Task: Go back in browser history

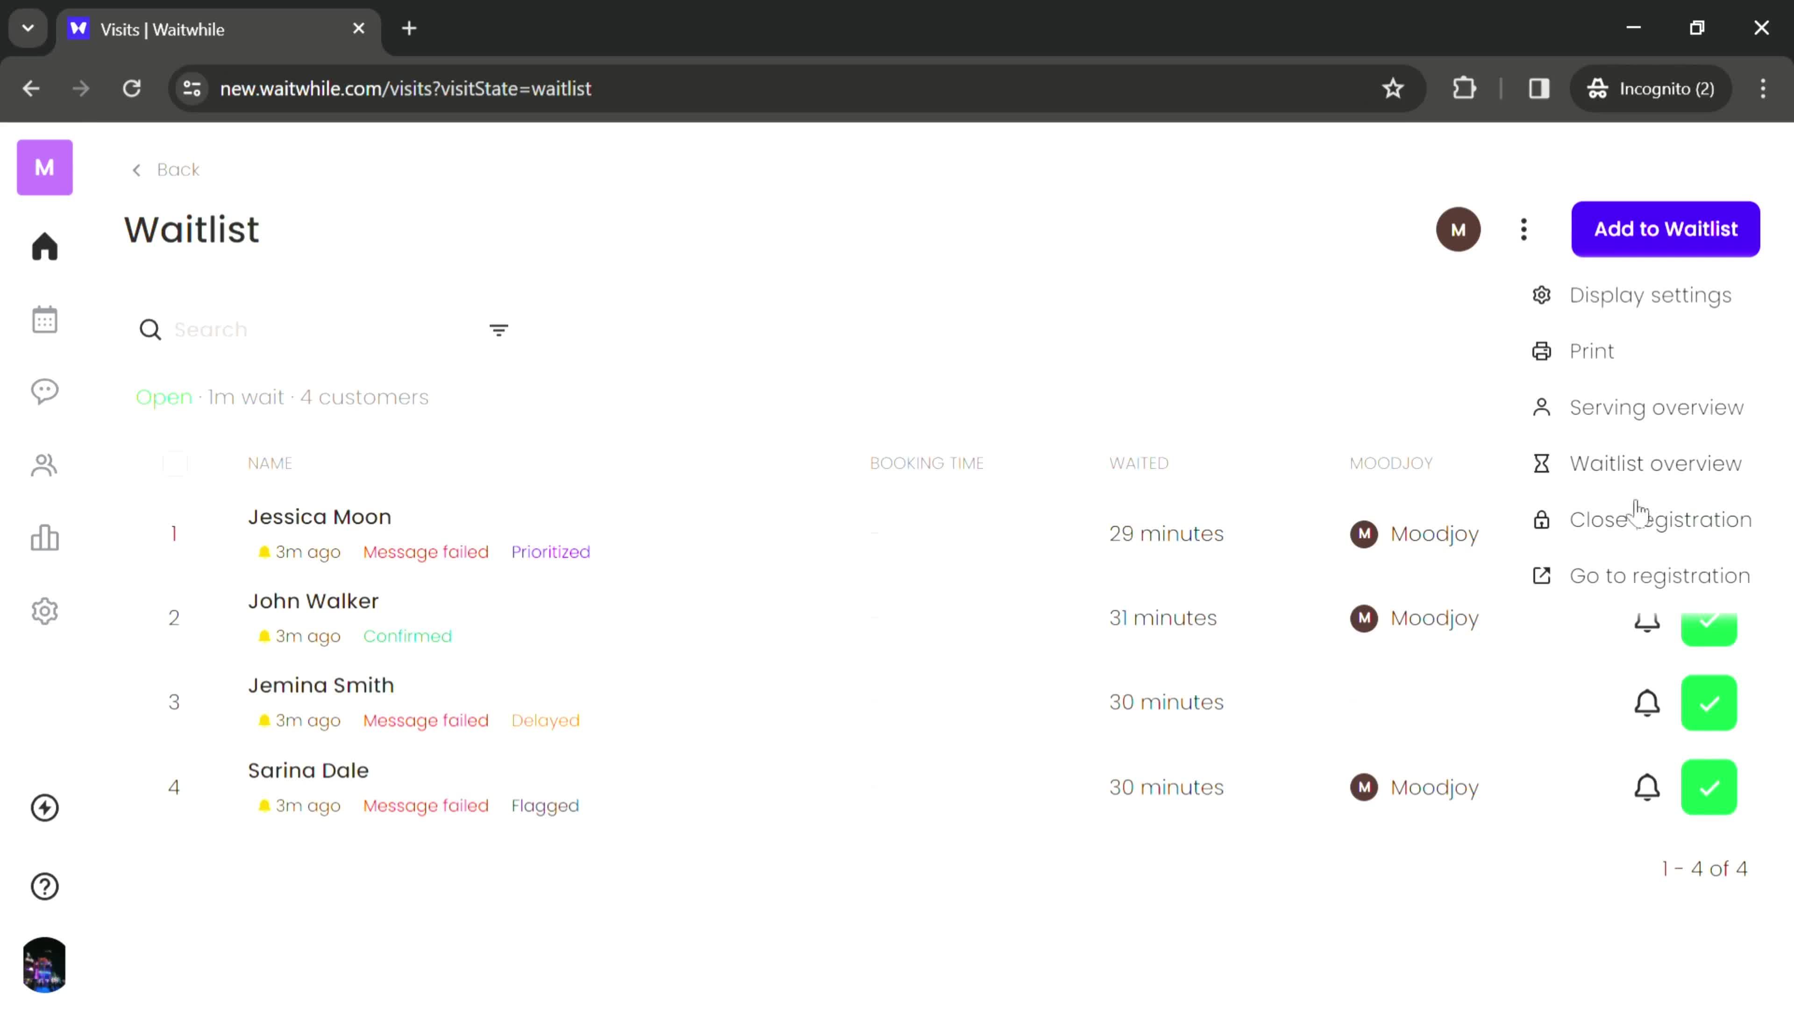Action: pyautogui.click(x=31, y=88)
